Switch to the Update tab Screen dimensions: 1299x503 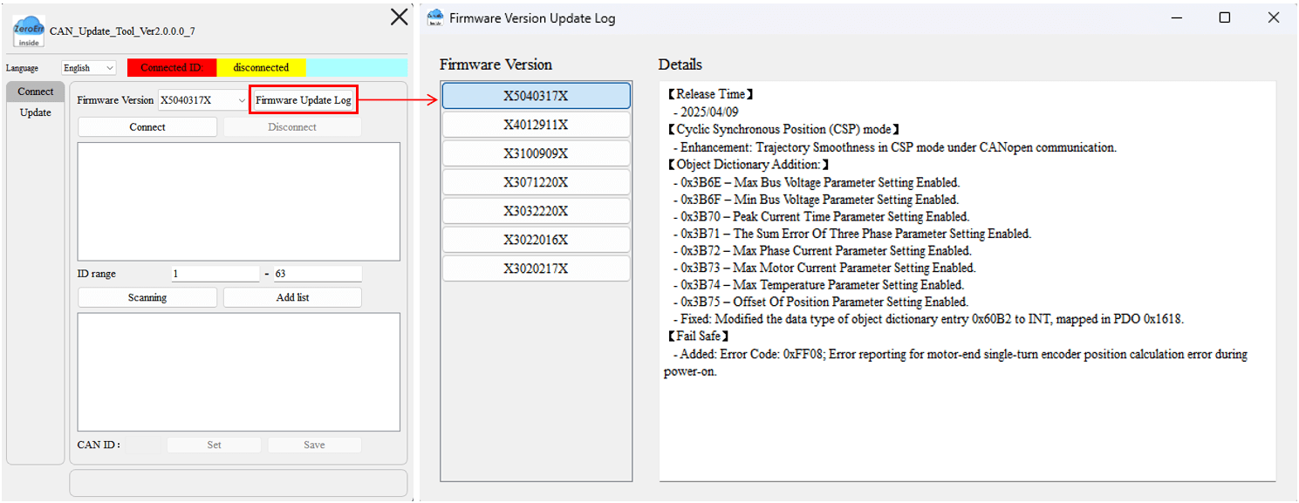[x=36, y=112]
